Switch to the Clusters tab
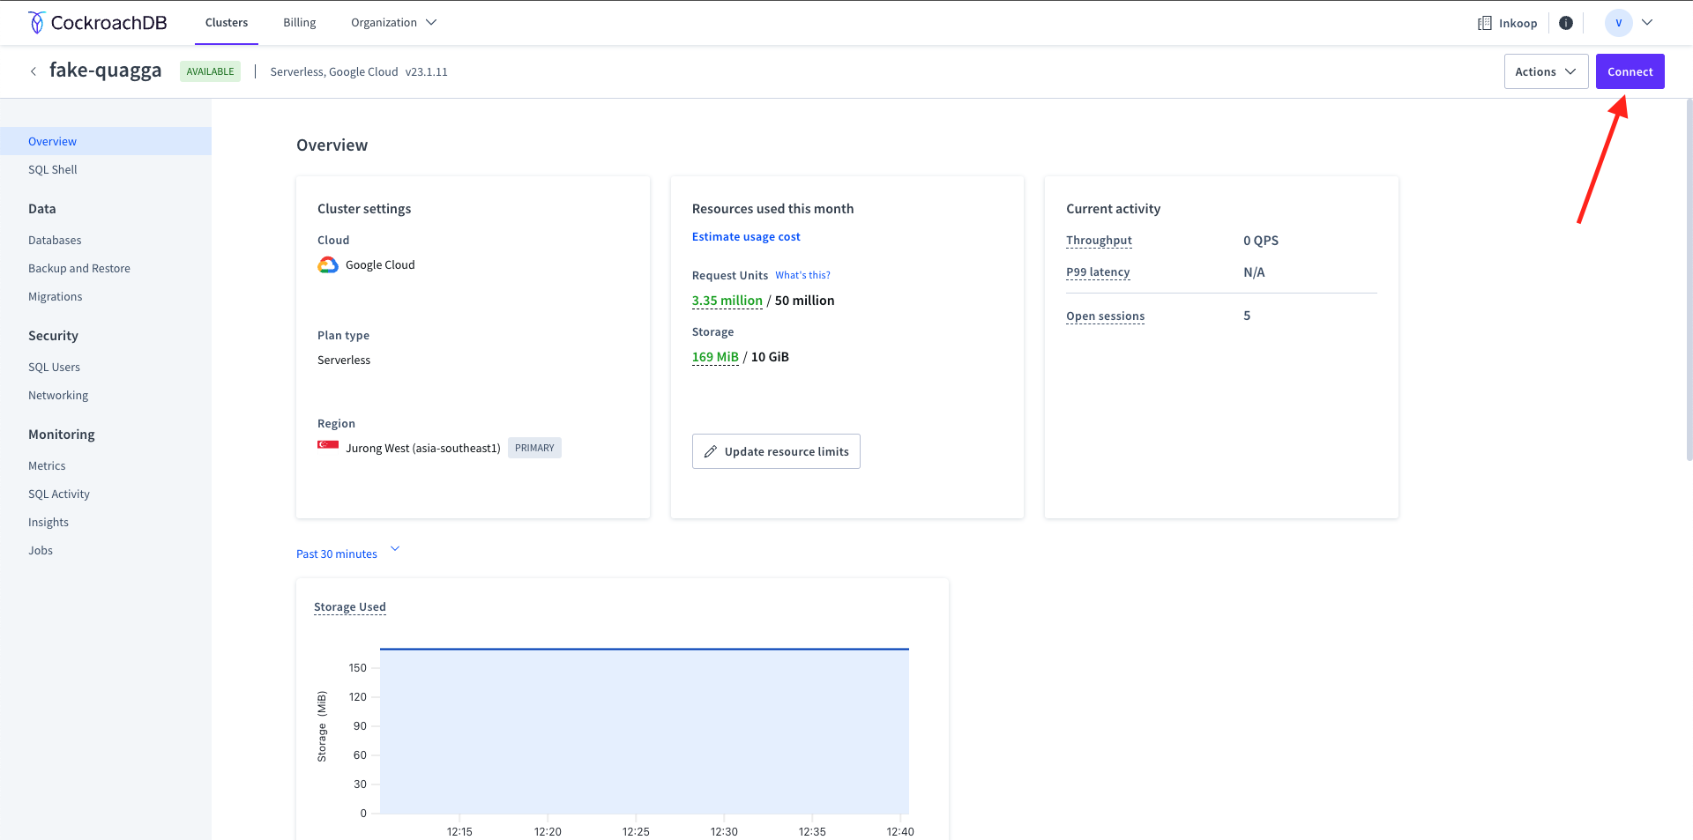The height and width of the screenshot is (840, 1693). 227,23
